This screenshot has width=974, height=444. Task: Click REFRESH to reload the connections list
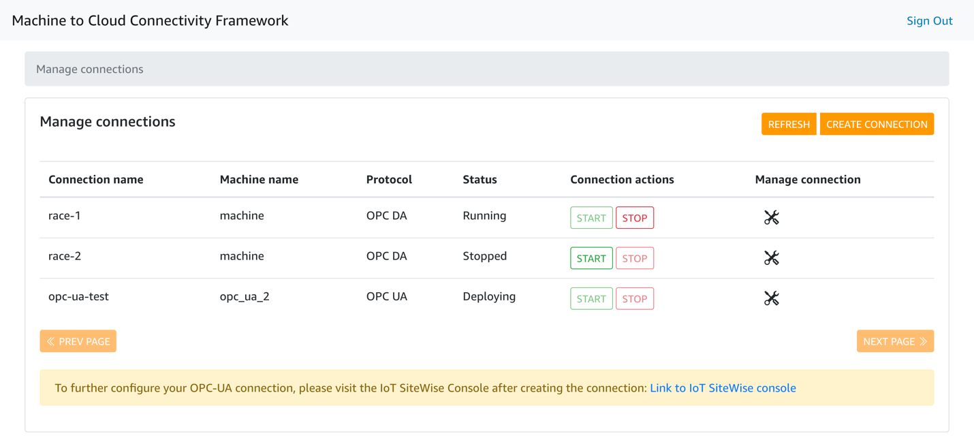788,124
